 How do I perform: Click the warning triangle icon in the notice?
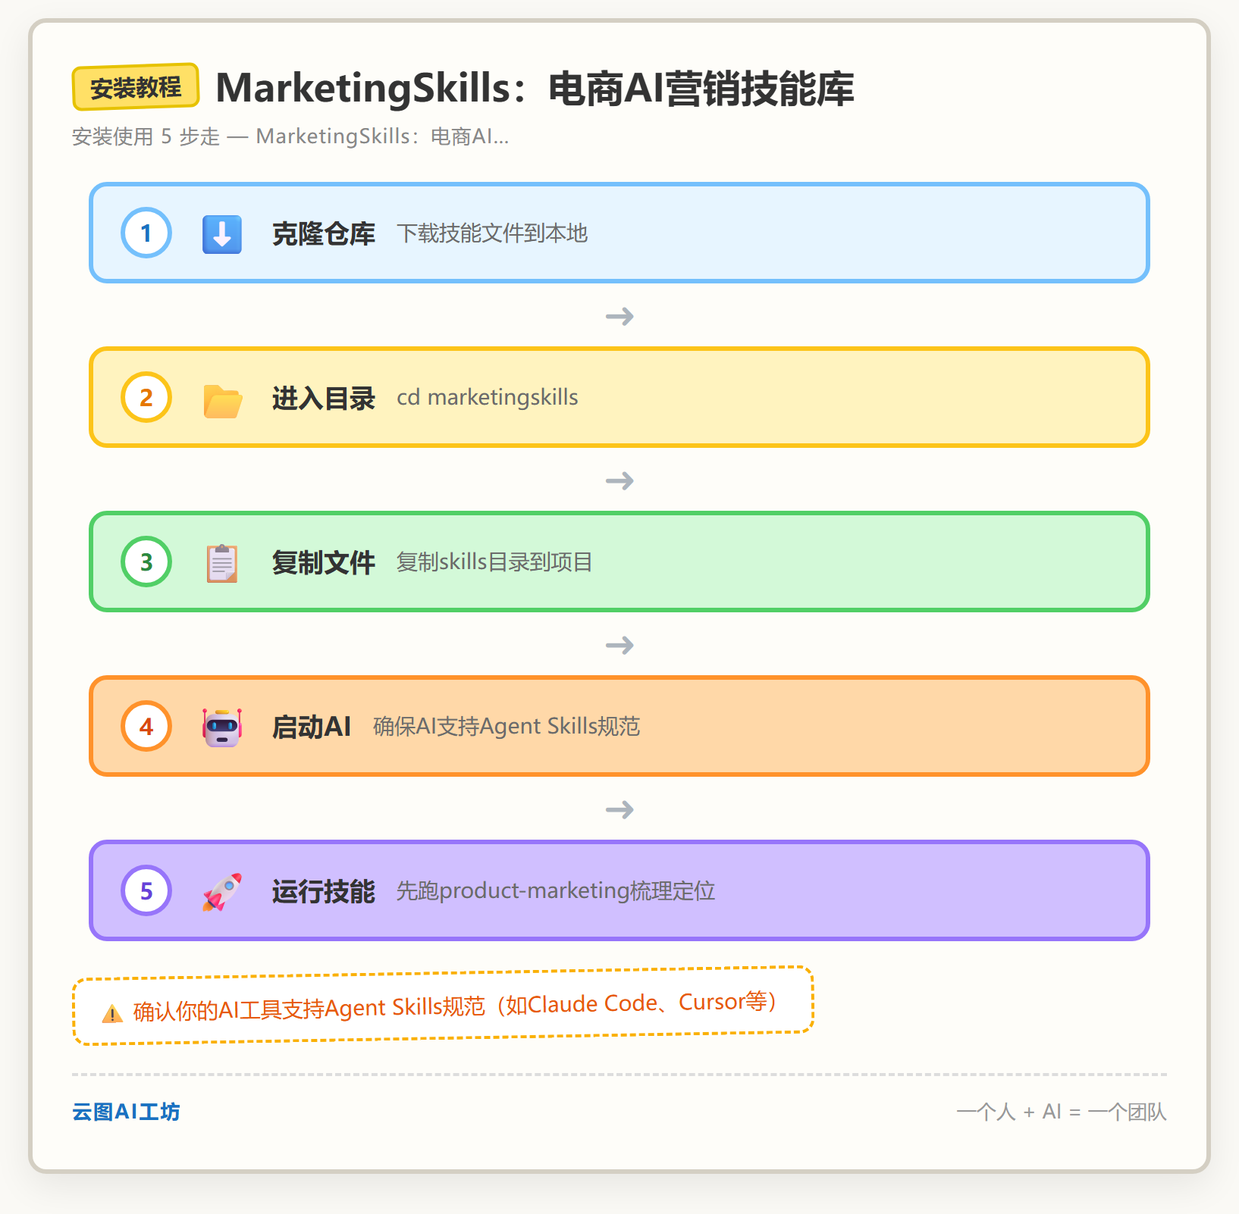(x=112, y=1013)
